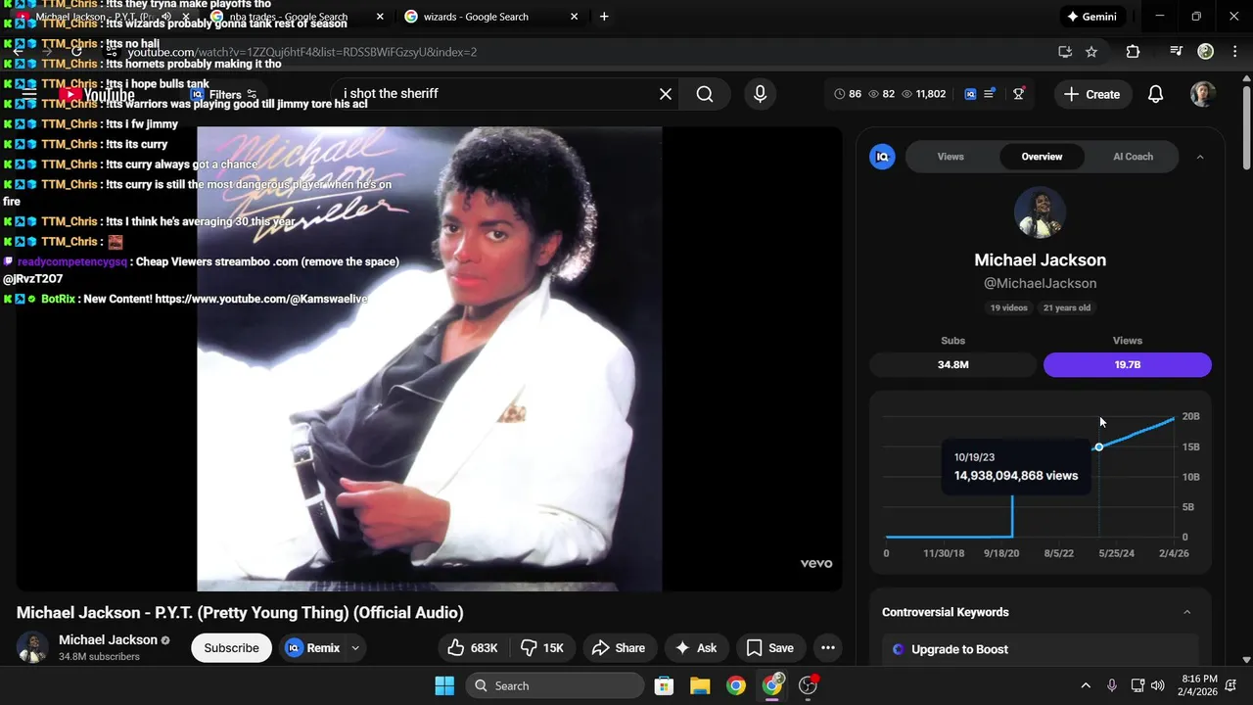
Task: Click Michael Jackson channel avatar in panel
Action: pos(1040,212)
